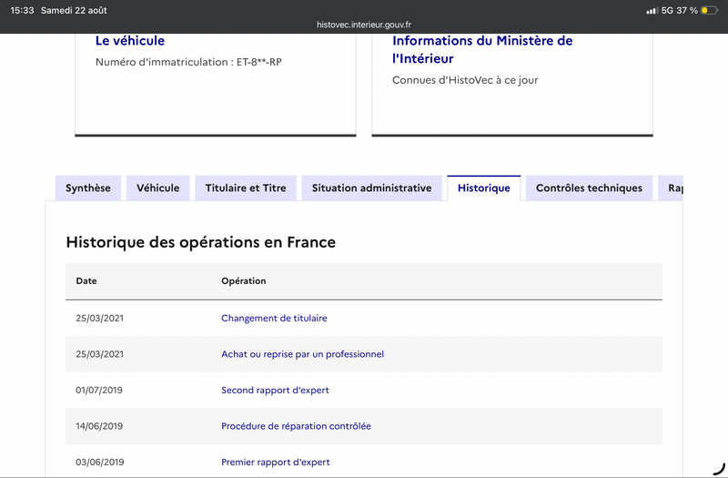Switch to the Véhicule tab

point(157,188)
